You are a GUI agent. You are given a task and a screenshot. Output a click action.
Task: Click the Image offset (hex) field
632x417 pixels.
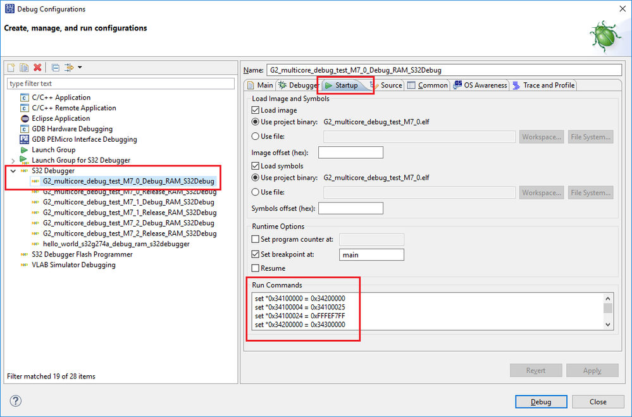click(x=350, y=152)
